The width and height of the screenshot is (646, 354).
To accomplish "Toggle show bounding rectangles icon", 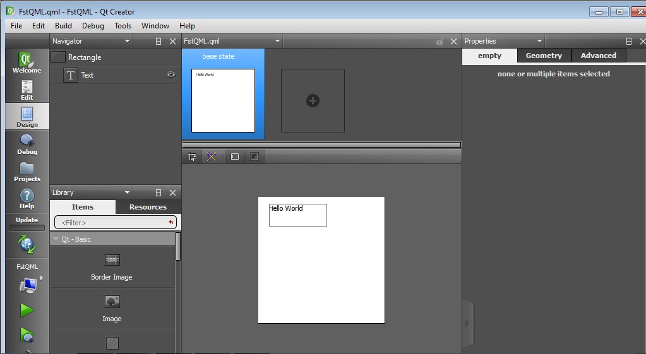I will [235, 157].
